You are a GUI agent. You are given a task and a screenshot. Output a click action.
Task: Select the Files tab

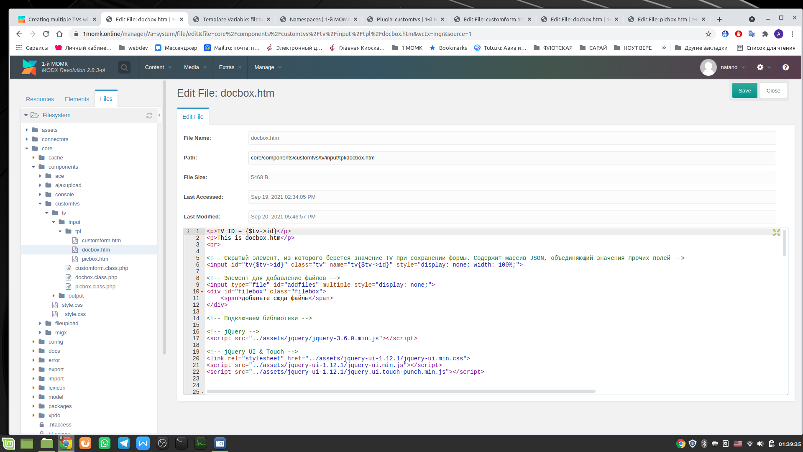point(106,99)
